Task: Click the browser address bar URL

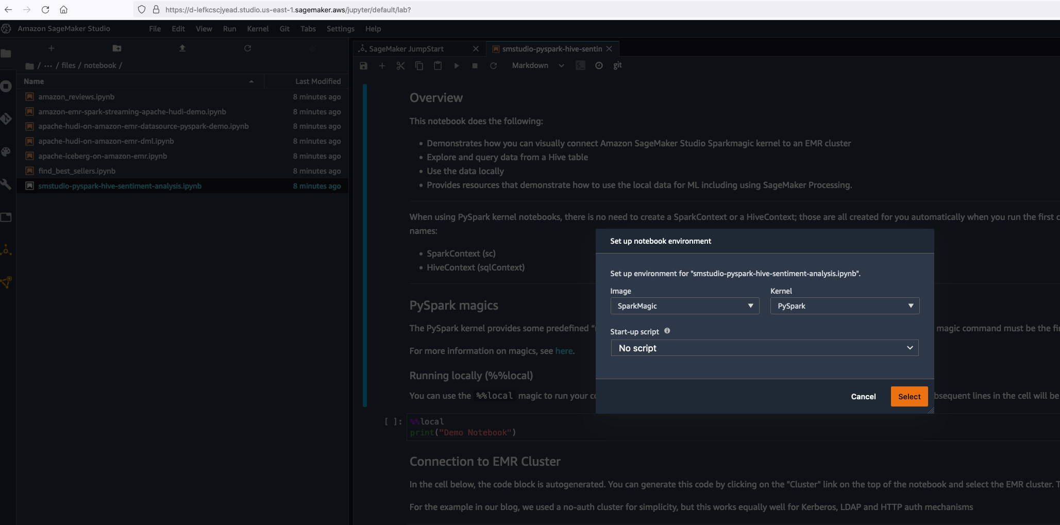Action: 288,10
